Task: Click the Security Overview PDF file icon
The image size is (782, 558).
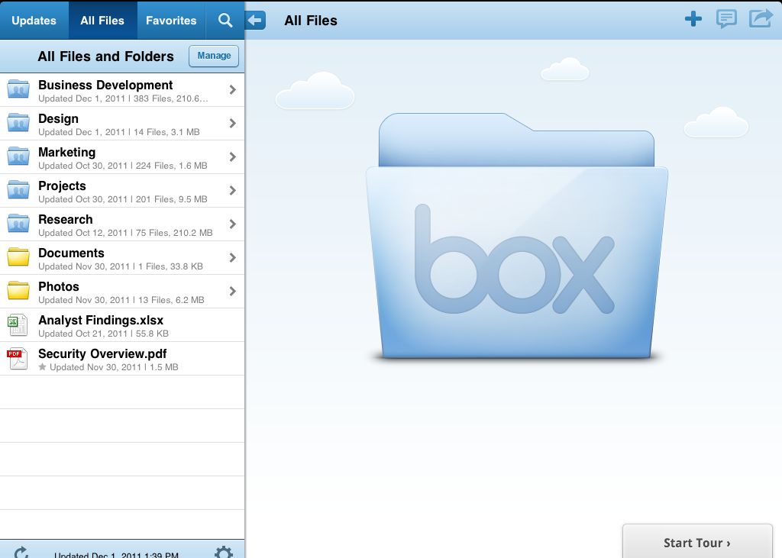Action: [18, 359]
